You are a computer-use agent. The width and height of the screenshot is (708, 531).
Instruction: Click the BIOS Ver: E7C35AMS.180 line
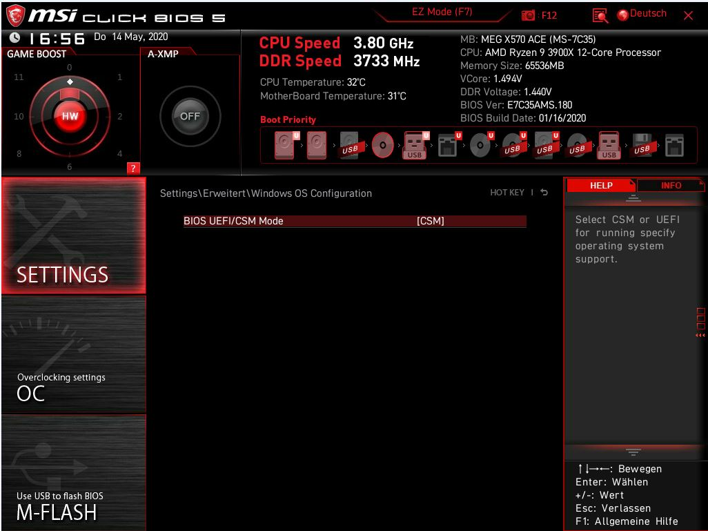point(516,105)
